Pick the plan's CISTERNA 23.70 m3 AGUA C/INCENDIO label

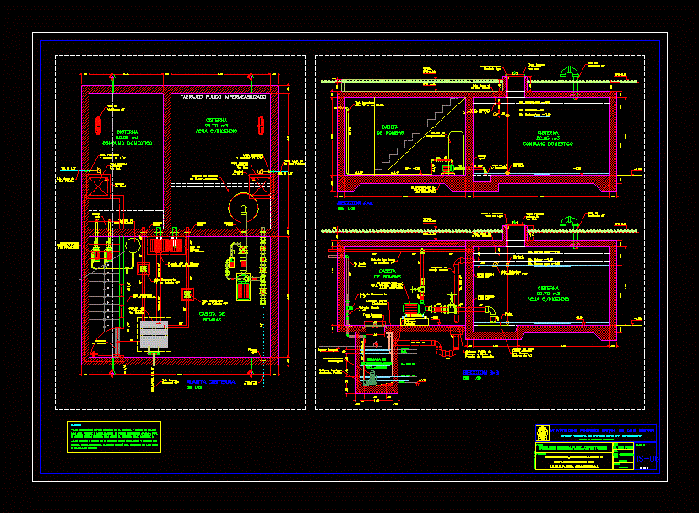coord(216,126)
